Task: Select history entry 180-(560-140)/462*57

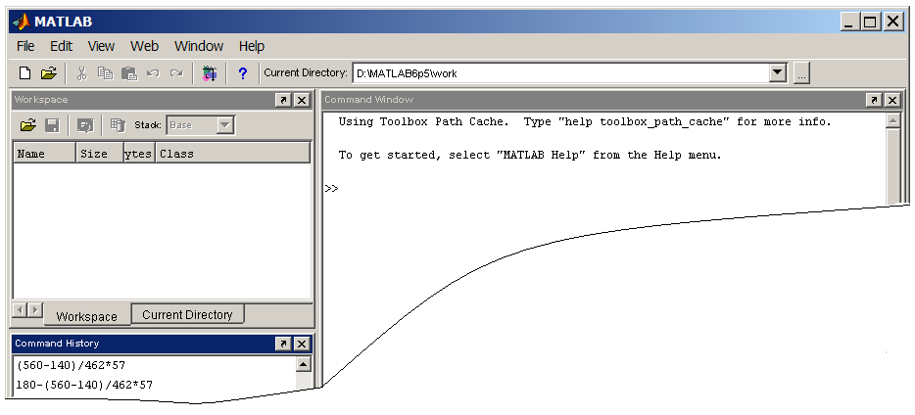Action: click(84, 385)
